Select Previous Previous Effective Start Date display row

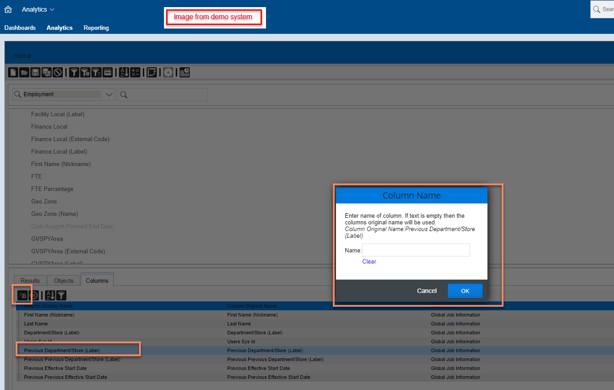click(65, 377)
